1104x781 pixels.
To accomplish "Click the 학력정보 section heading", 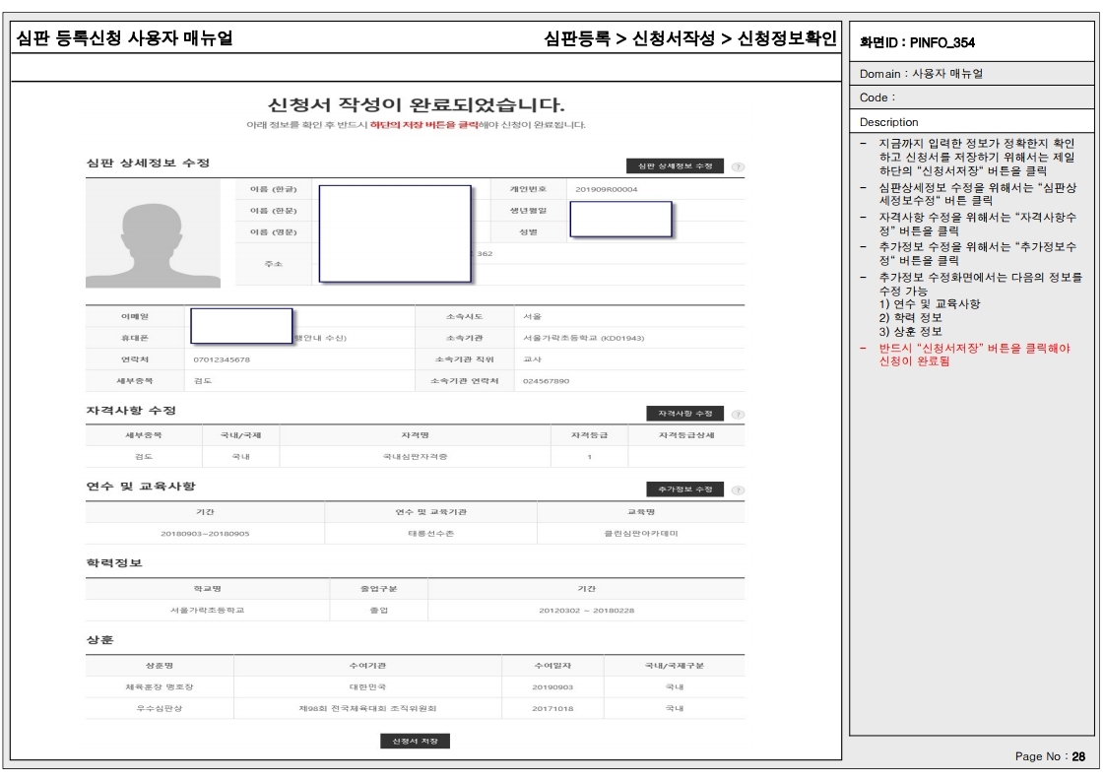I will click(x=114, y=562).
